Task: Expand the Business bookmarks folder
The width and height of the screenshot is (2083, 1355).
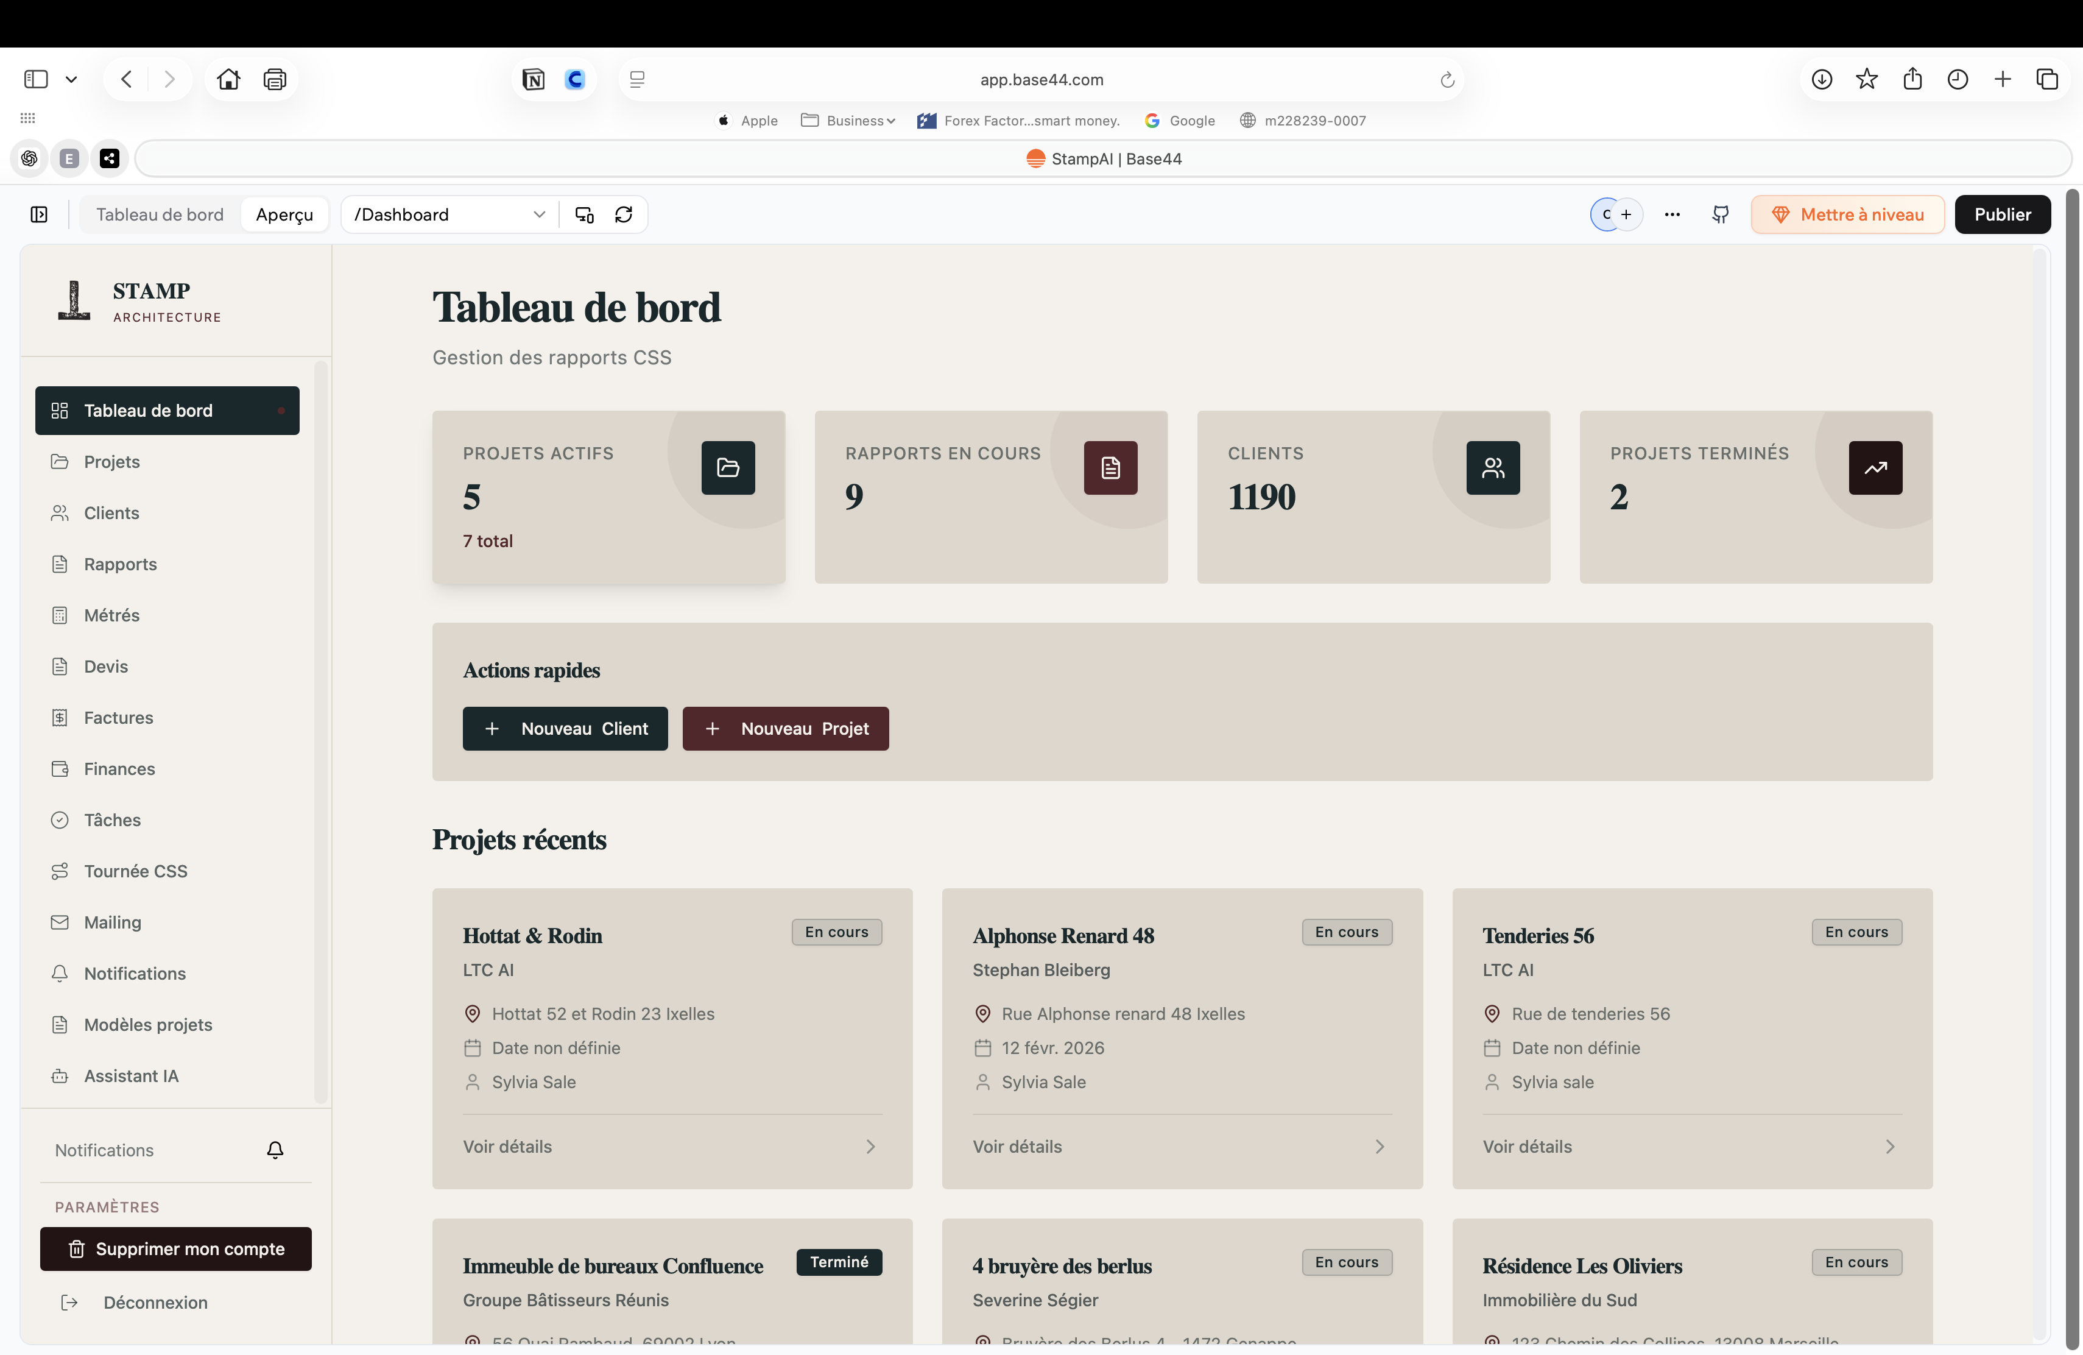Action: [848, 121]
